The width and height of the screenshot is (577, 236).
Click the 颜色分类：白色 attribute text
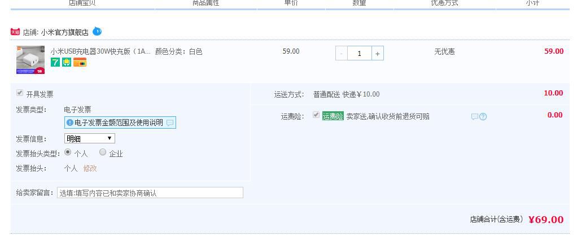(179, 51)
